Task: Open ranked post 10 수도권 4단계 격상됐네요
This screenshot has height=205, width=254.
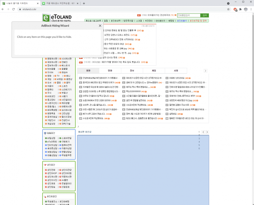Action: click(x=93, y=118)
